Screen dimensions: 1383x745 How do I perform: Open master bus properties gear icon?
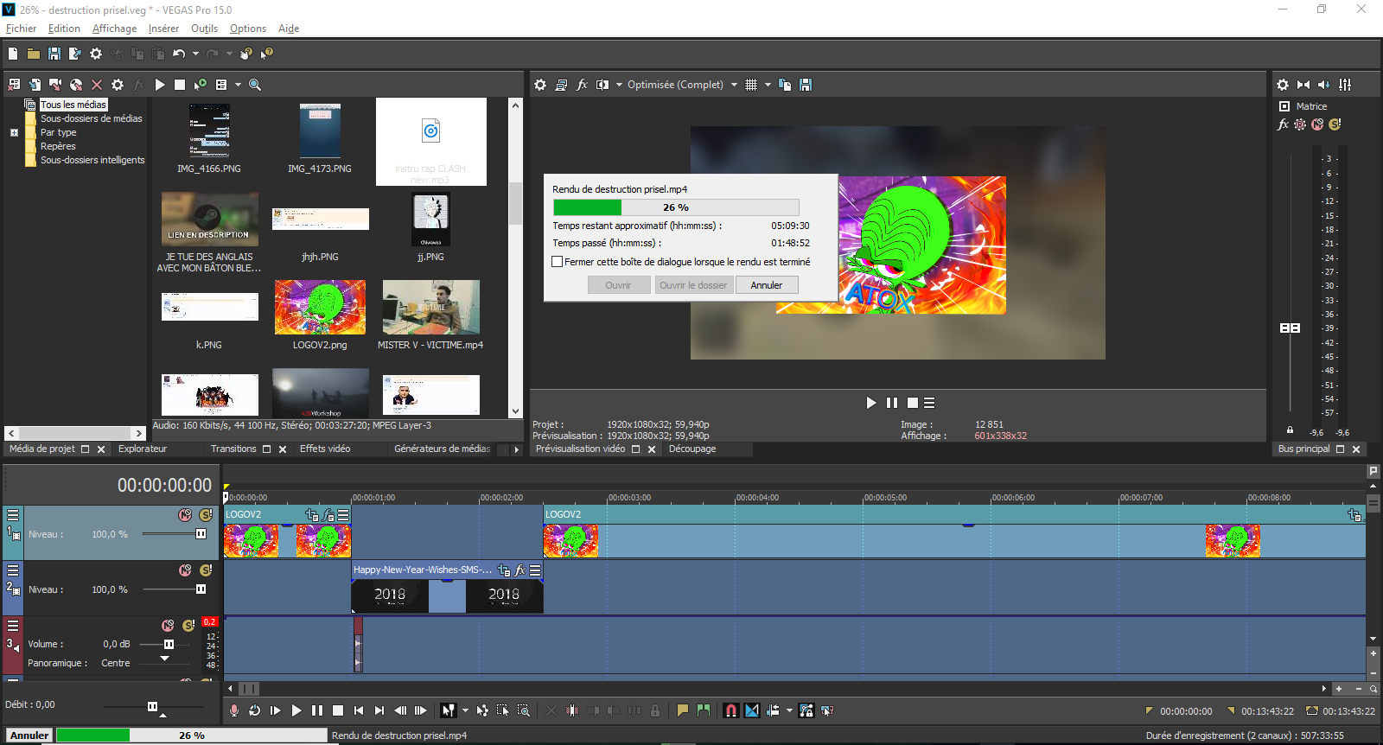click(1283, 85)
